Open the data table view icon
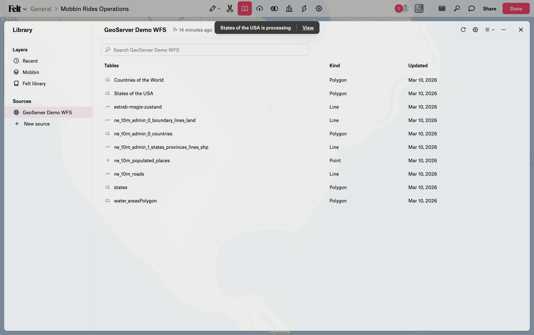 tap(442, 9)
